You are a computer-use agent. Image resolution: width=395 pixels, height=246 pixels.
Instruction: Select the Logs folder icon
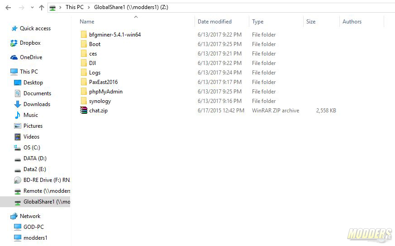click(84, 73)
